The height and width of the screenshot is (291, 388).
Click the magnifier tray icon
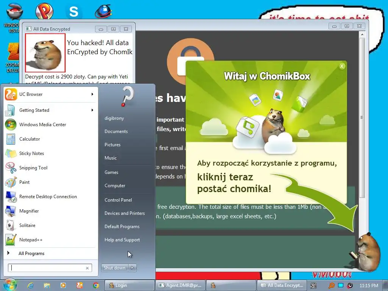[331, 285]
